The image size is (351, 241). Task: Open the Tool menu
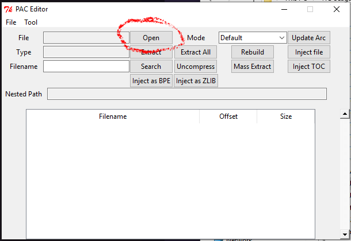(30, 22)
